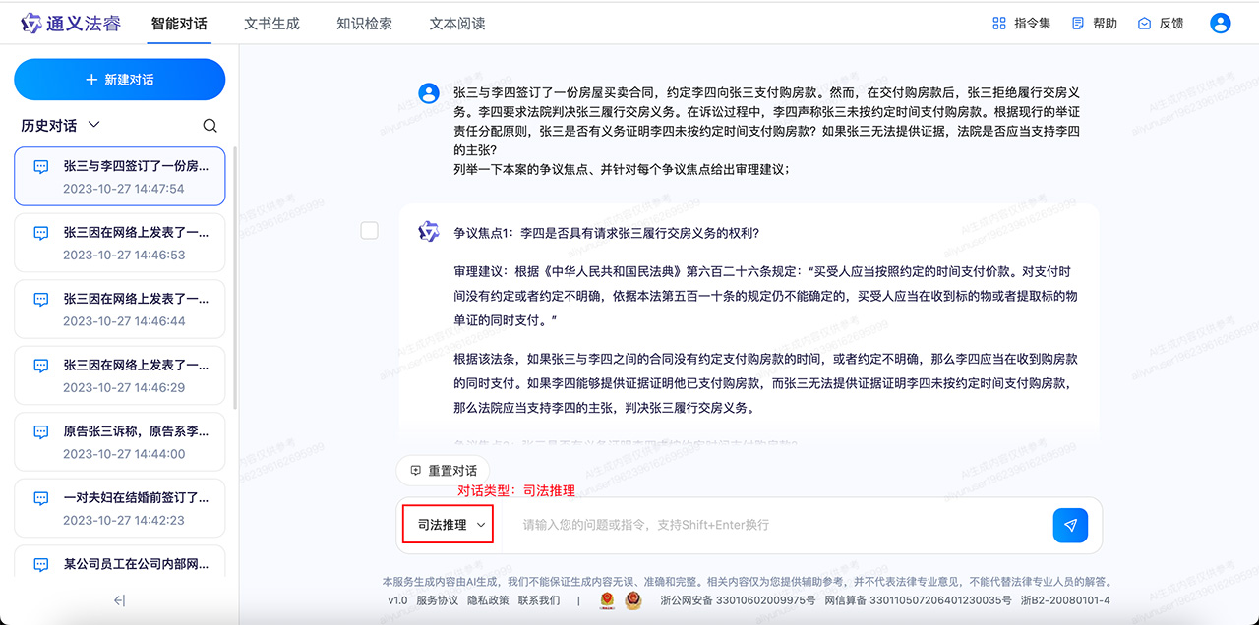Open the 司法推理 mode dropdown
Image resolution: width=1259 pixels, height=625 pixels.
pos(447,524)
